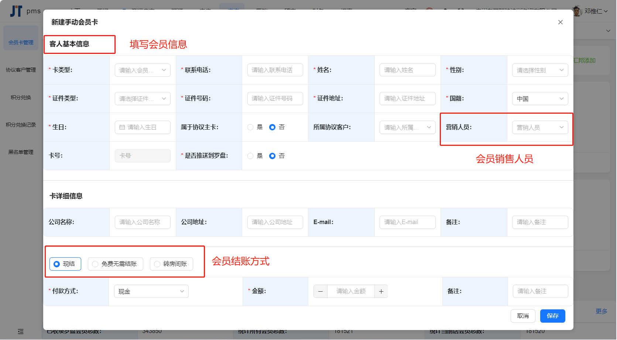Click the 联系电话 input field
This screenshot has width=617, height=340.
tap(275, 70)
